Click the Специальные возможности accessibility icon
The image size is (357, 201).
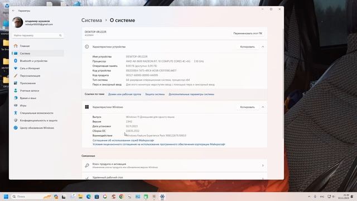(x=16, y=113)
